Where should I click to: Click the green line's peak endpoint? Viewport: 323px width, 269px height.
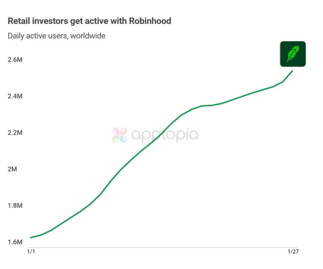click(x=293, y=71)
